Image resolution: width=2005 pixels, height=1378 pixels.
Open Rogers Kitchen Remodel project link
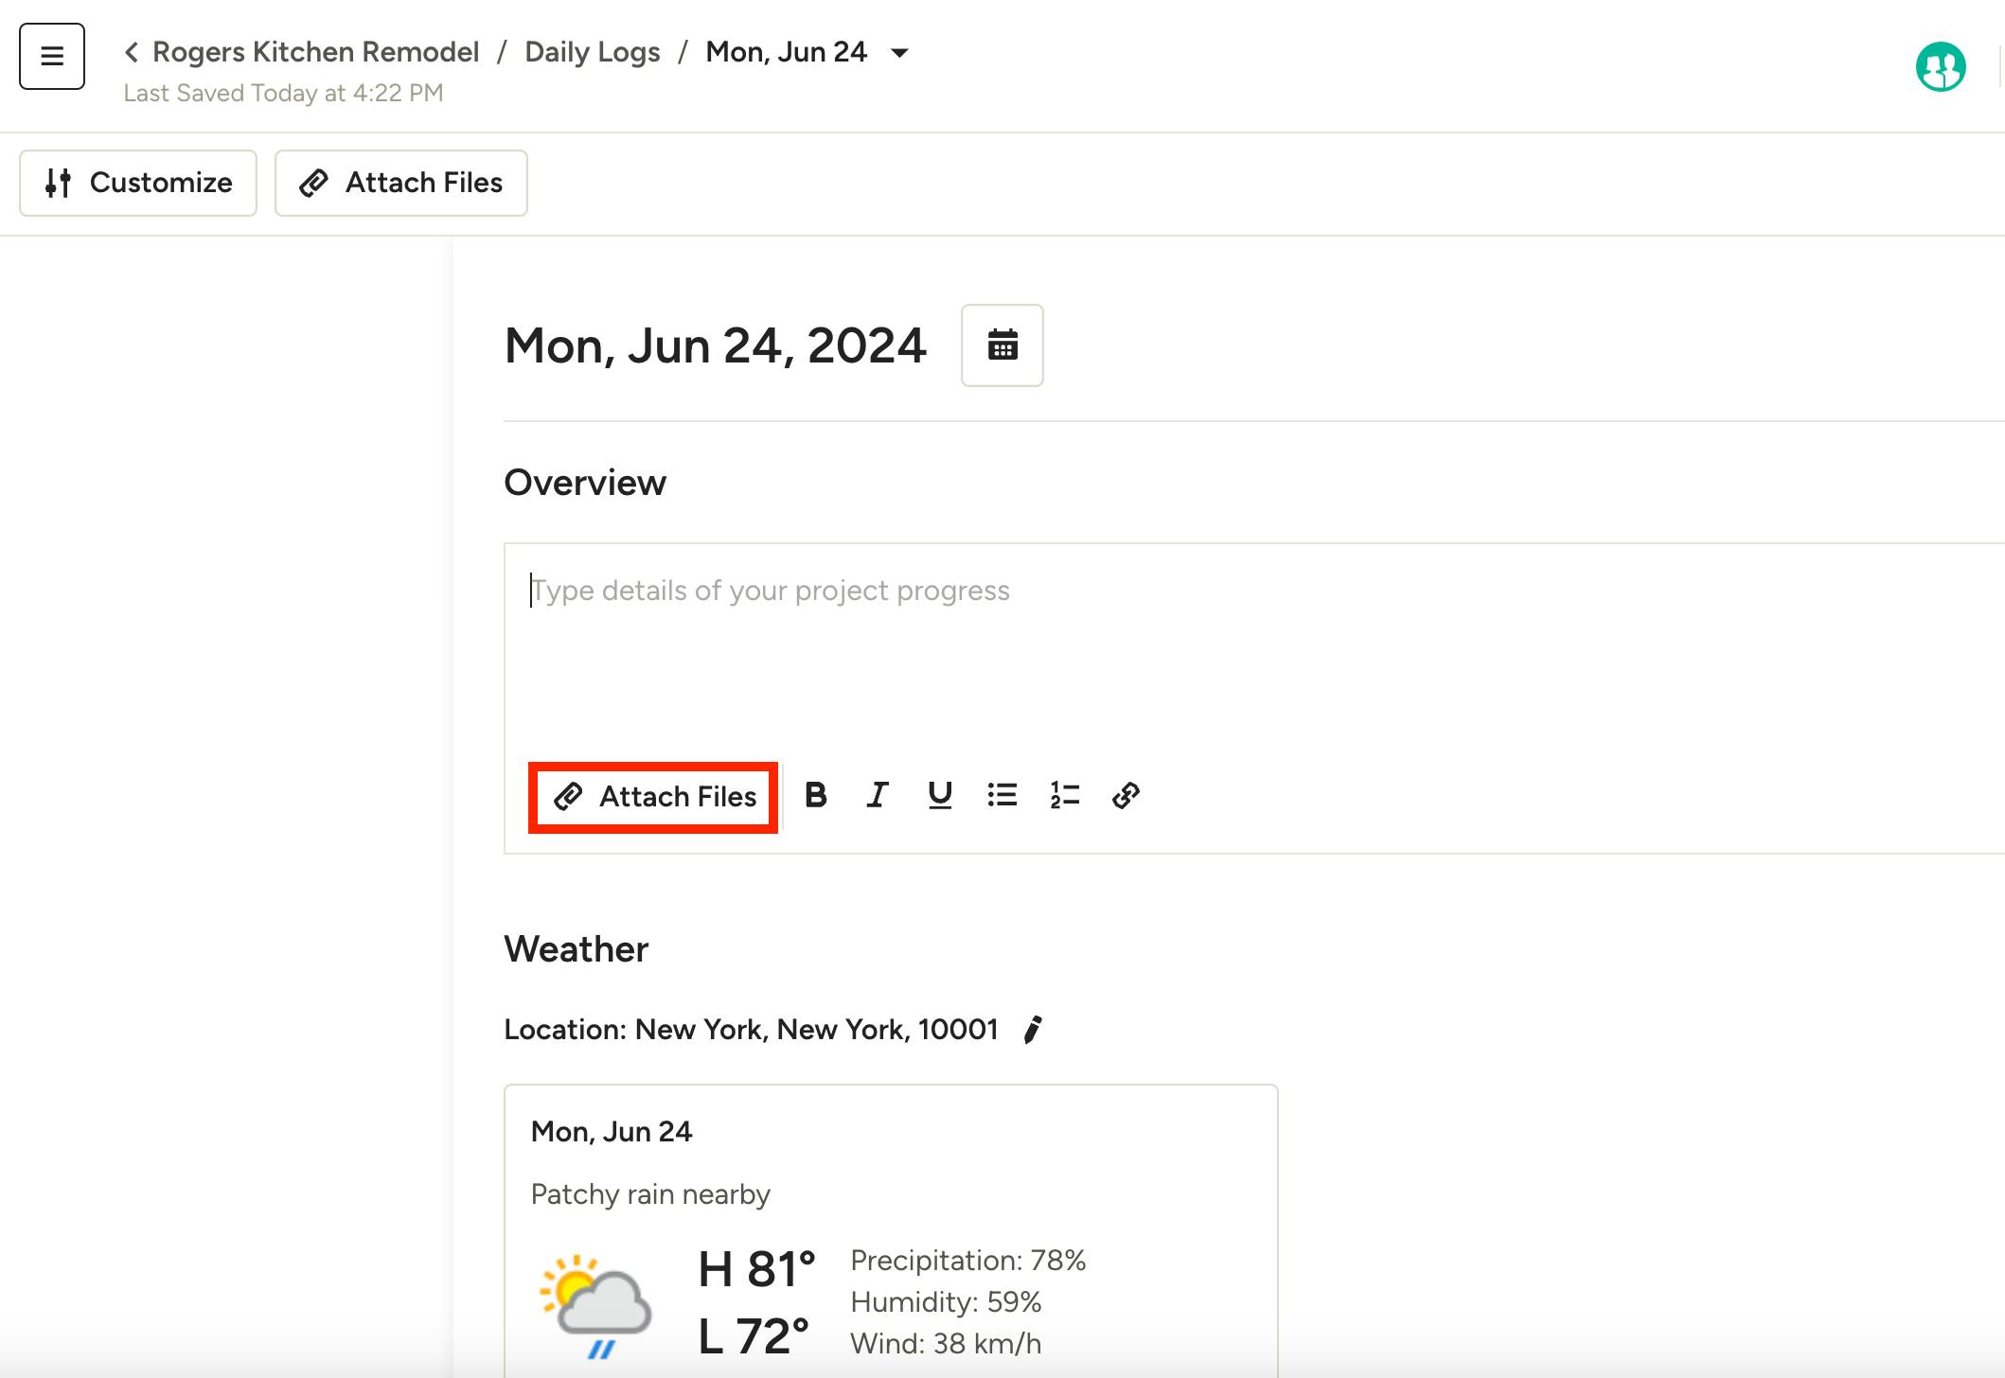point(315,52)
